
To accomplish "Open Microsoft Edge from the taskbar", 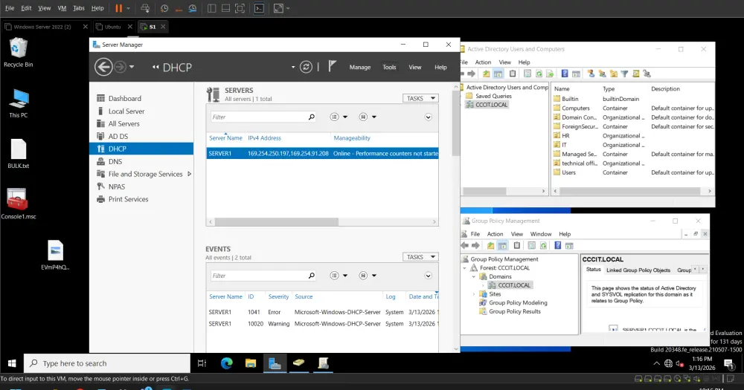I will tap(227, 363).
